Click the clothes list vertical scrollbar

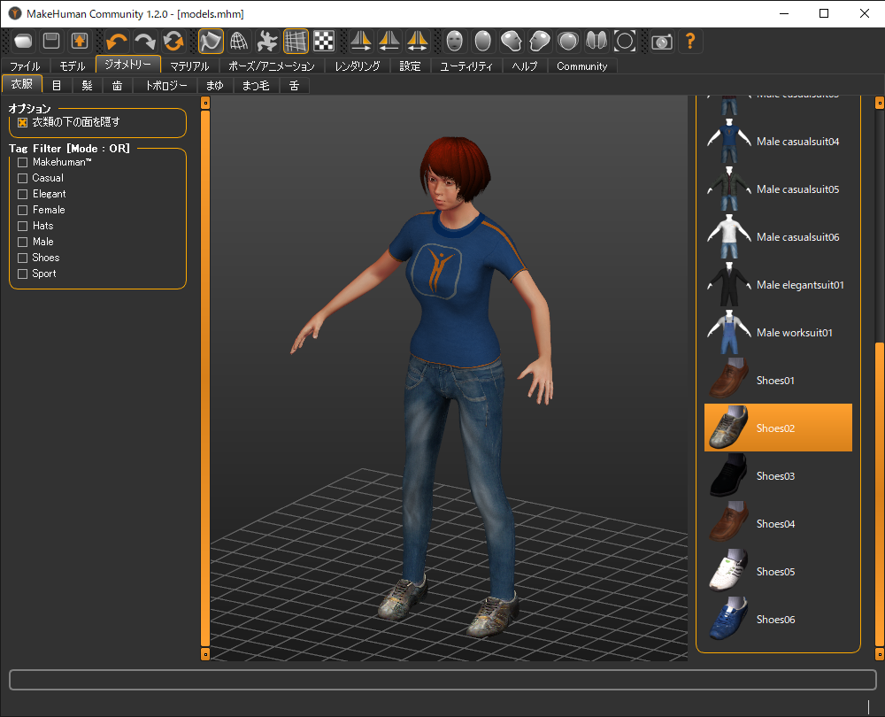point(879,496)
